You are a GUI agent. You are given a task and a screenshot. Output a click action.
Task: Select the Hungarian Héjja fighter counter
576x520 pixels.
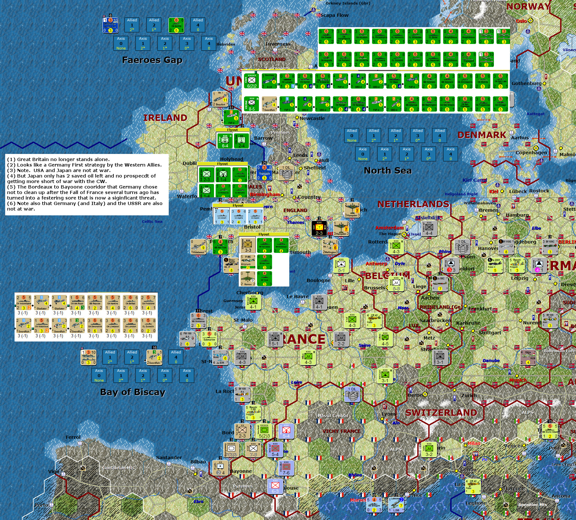pos(528,357)
